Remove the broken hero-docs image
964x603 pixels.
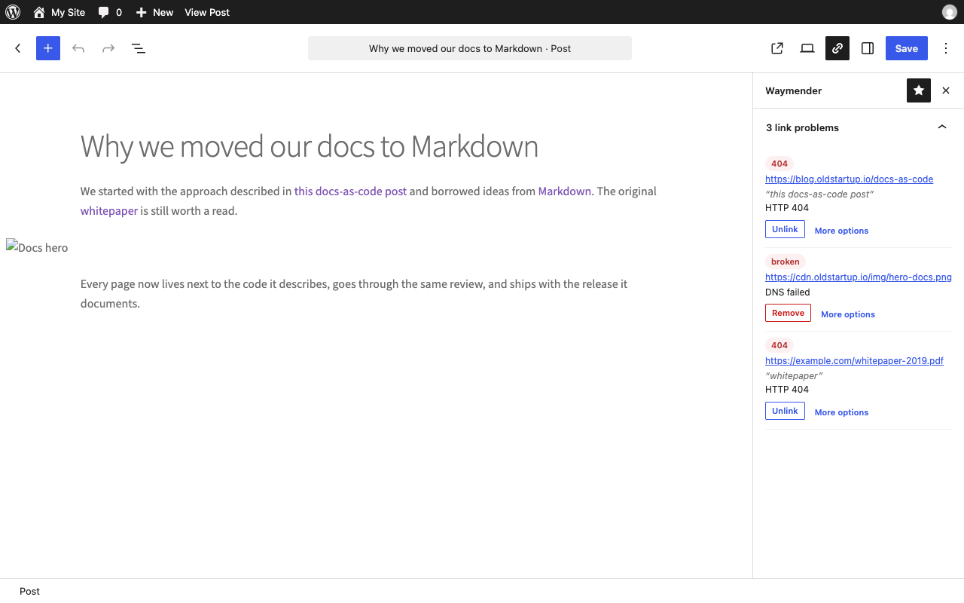coord(788,313)
